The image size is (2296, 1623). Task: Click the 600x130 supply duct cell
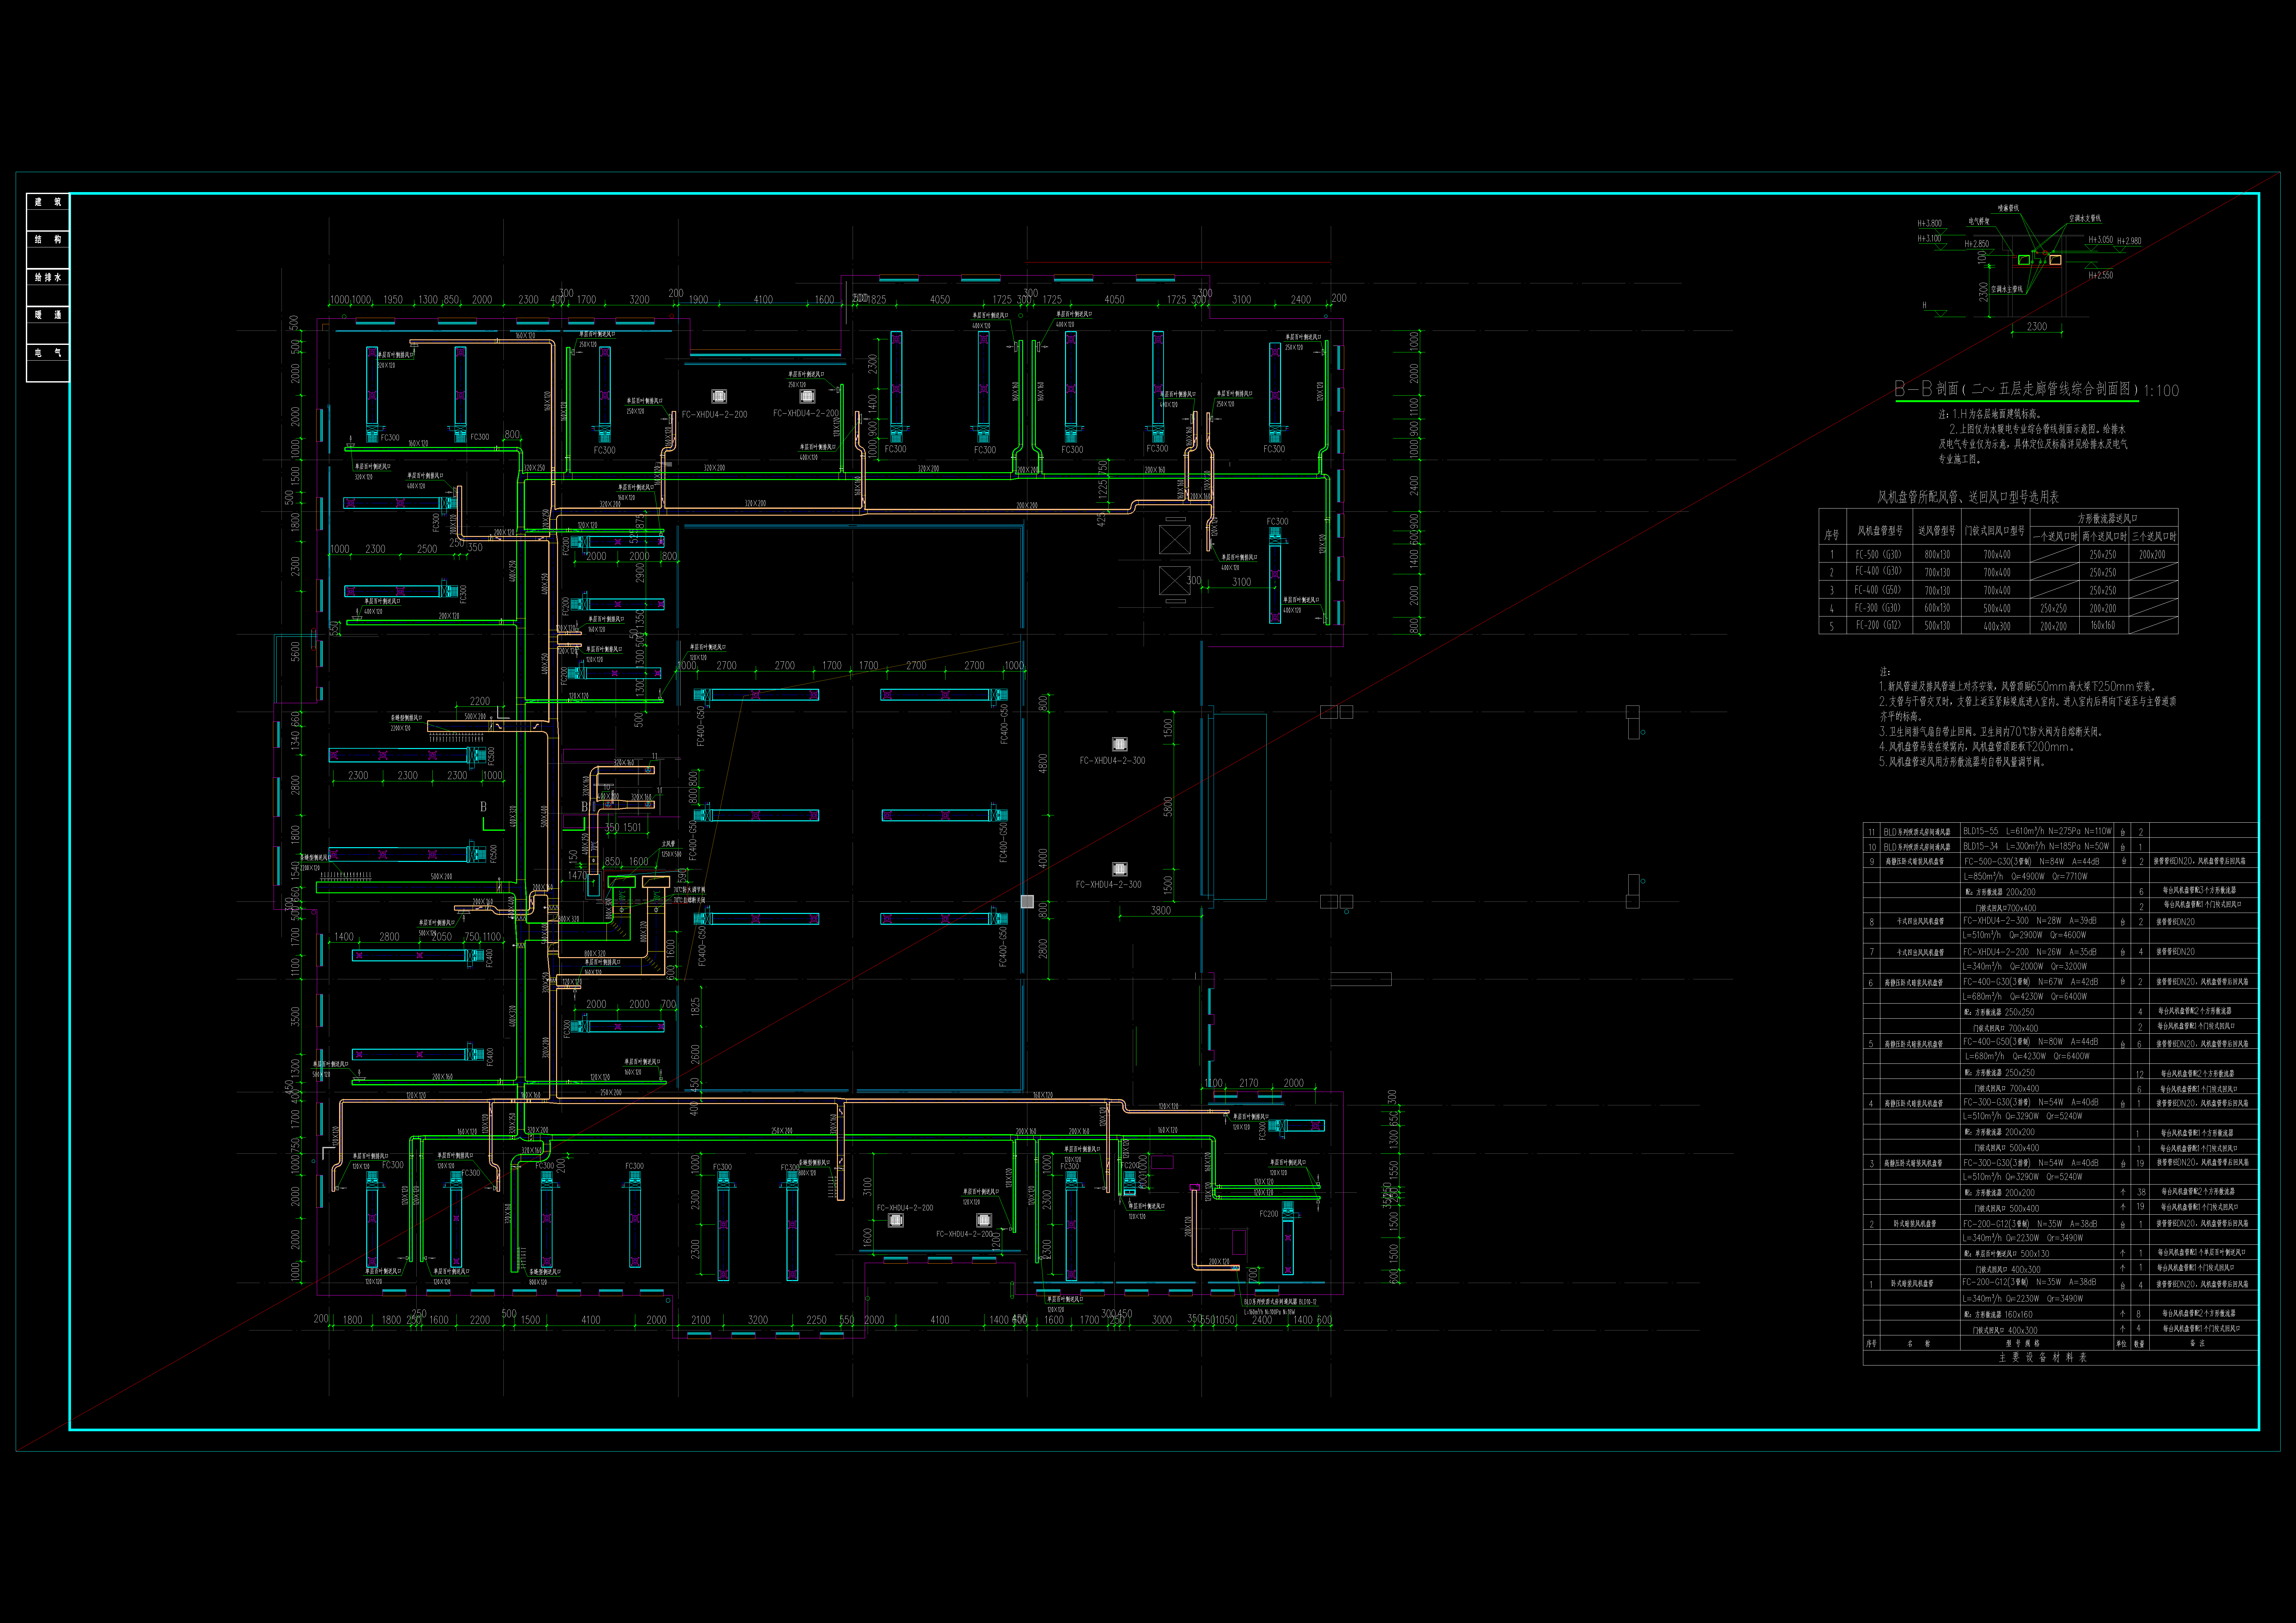(1937, 608)
